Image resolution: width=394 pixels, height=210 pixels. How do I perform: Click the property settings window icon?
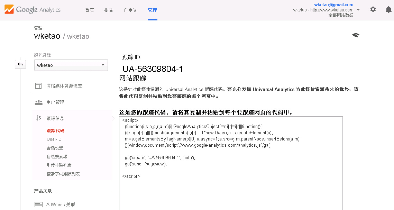click(38, 86)
